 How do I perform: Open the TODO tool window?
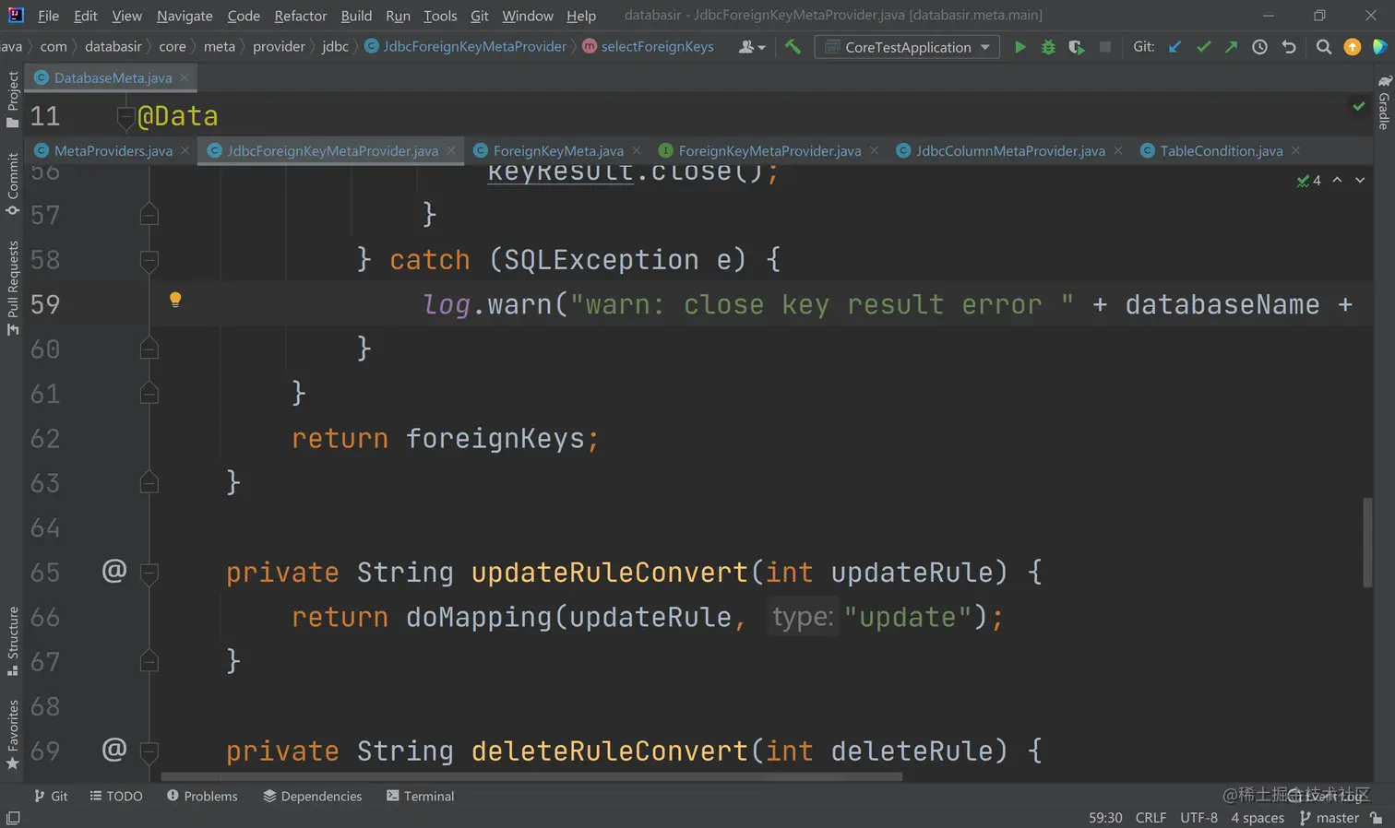(116, 796)
